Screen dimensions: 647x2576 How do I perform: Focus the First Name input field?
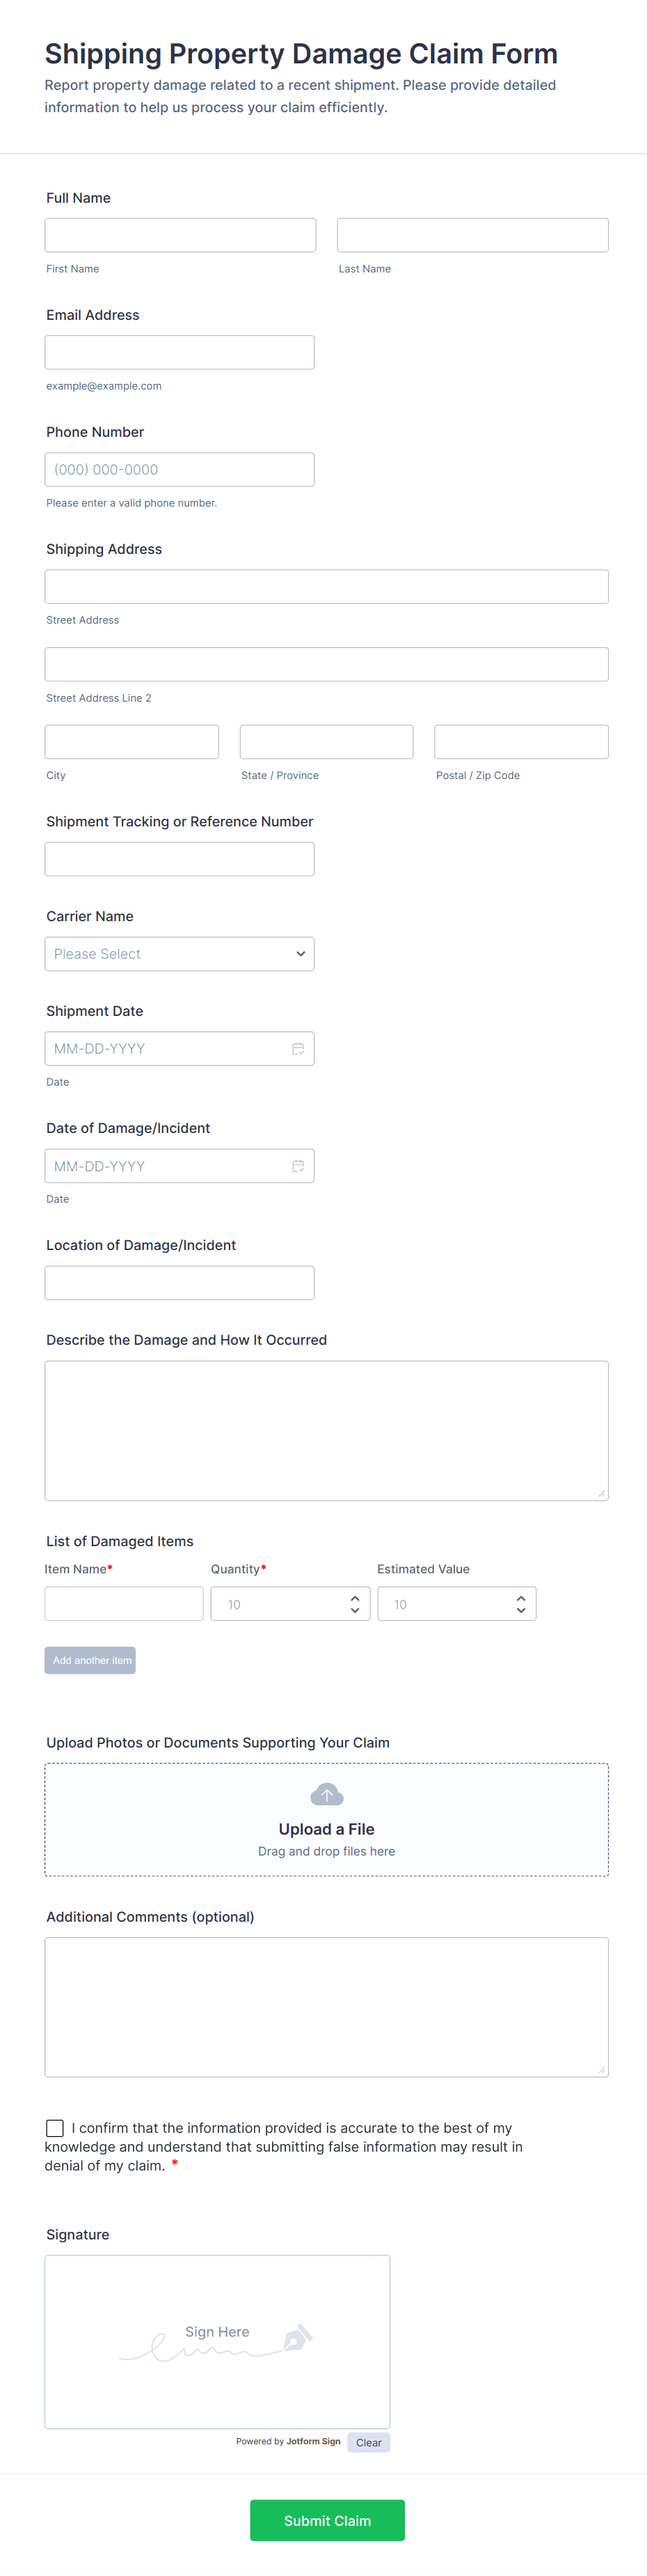pyautogui.click(x=179, y=235)
